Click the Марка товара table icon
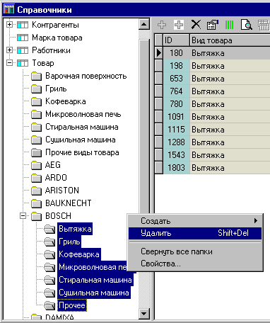 tap(23, 38)
